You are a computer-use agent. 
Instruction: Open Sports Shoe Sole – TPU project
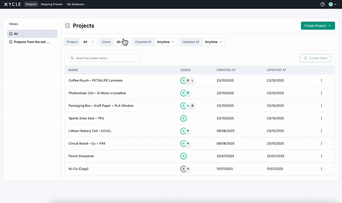(86, 118)
